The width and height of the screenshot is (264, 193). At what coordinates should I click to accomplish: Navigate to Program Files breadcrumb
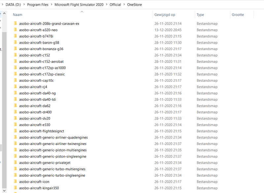pos(38,5)
